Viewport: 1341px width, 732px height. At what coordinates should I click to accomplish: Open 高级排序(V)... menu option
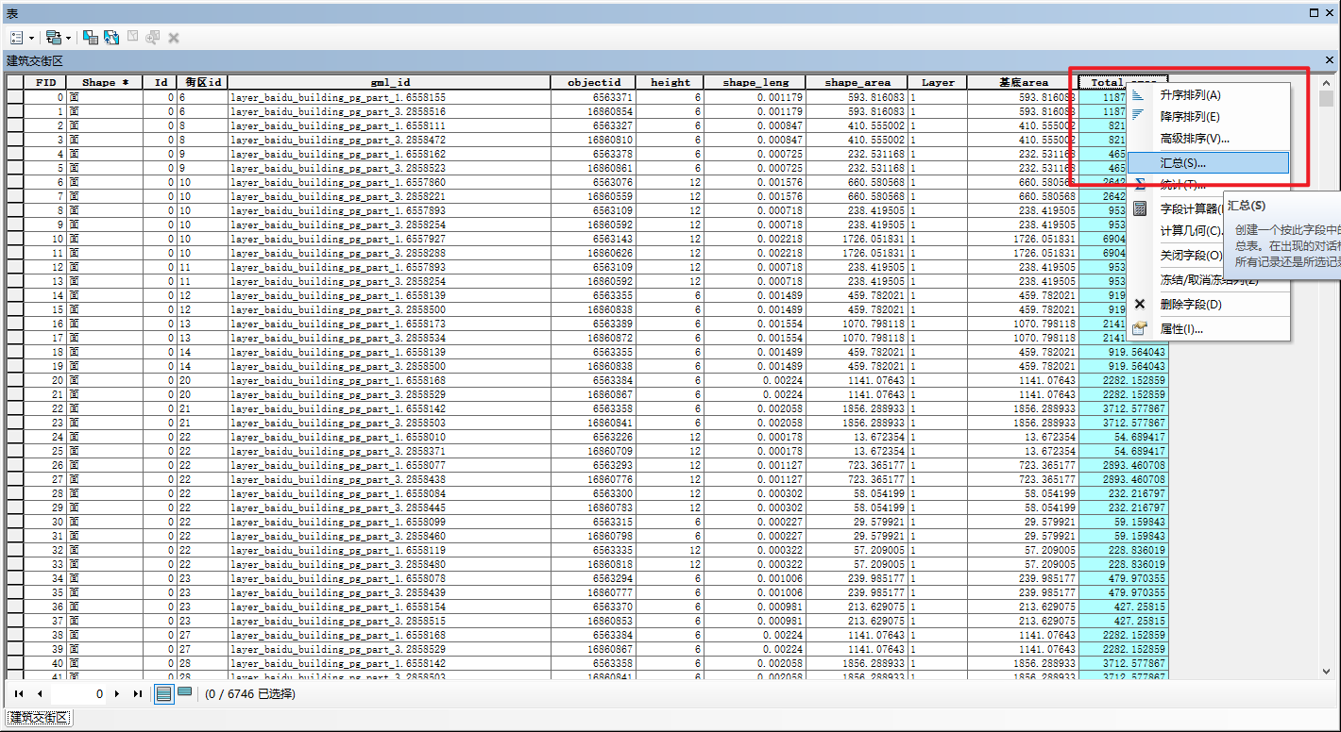pyautogui.click(x=1195, y=139)
